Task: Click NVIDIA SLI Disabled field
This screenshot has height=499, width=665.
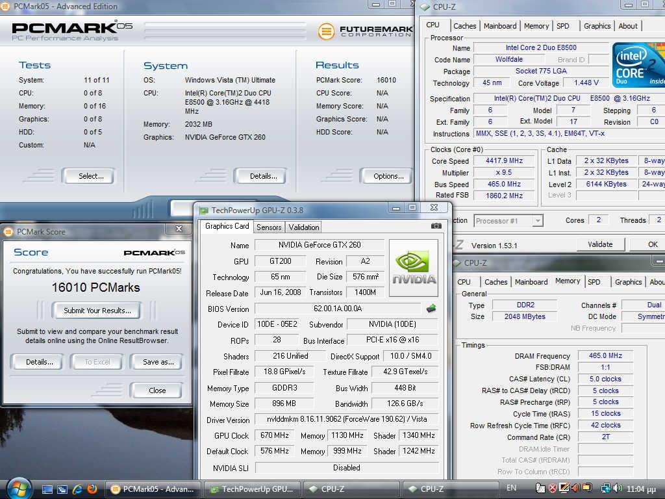Action: (x=347, y=468)
